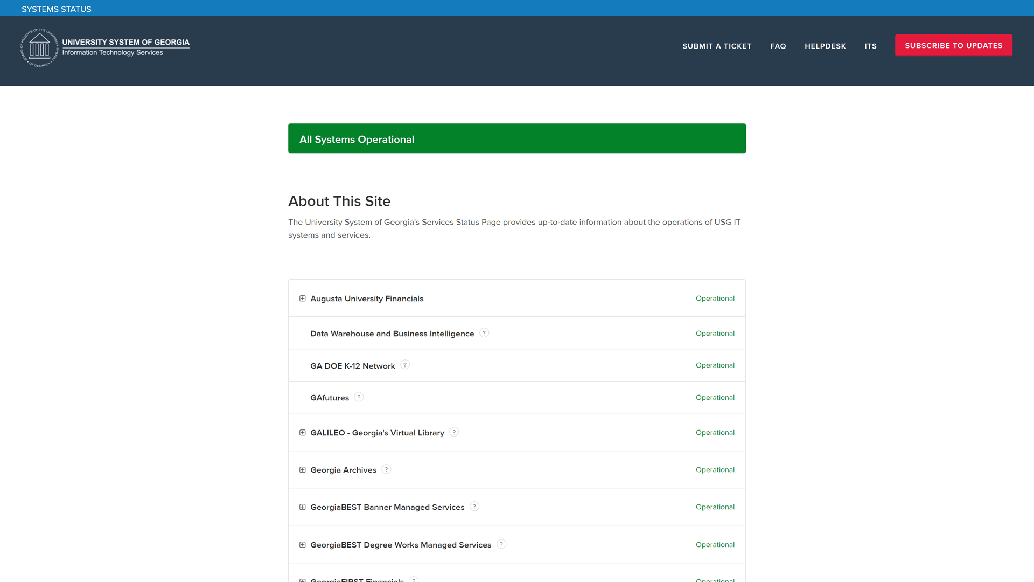Image resolution: width=1034 pixels, height=582 pixels.
Task: Click the help icon beside Georgia Archives
Action: (386, 469)
